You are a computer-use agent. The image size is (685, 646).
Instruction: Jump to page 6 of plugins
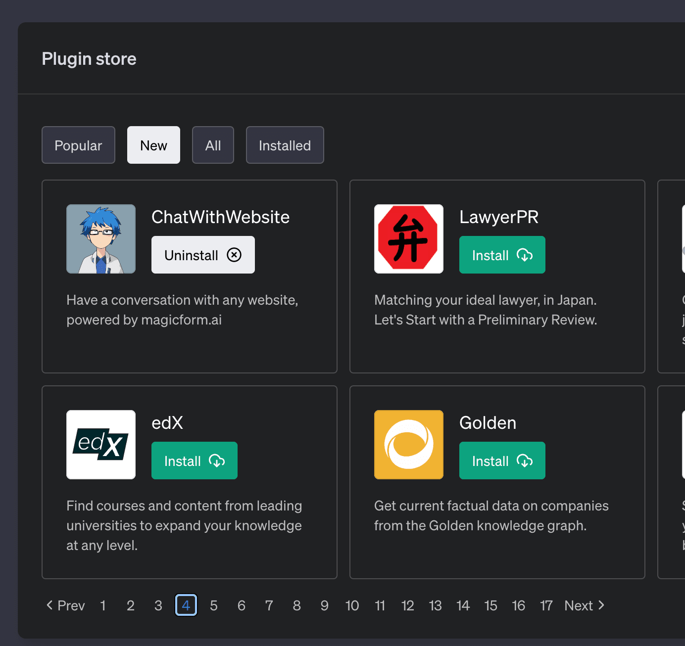click(x=242, y=605)
